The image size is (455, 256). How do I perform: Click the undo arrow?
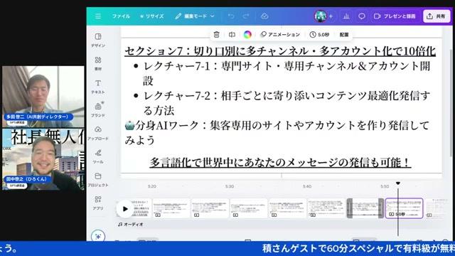click(x=231, y=16)
